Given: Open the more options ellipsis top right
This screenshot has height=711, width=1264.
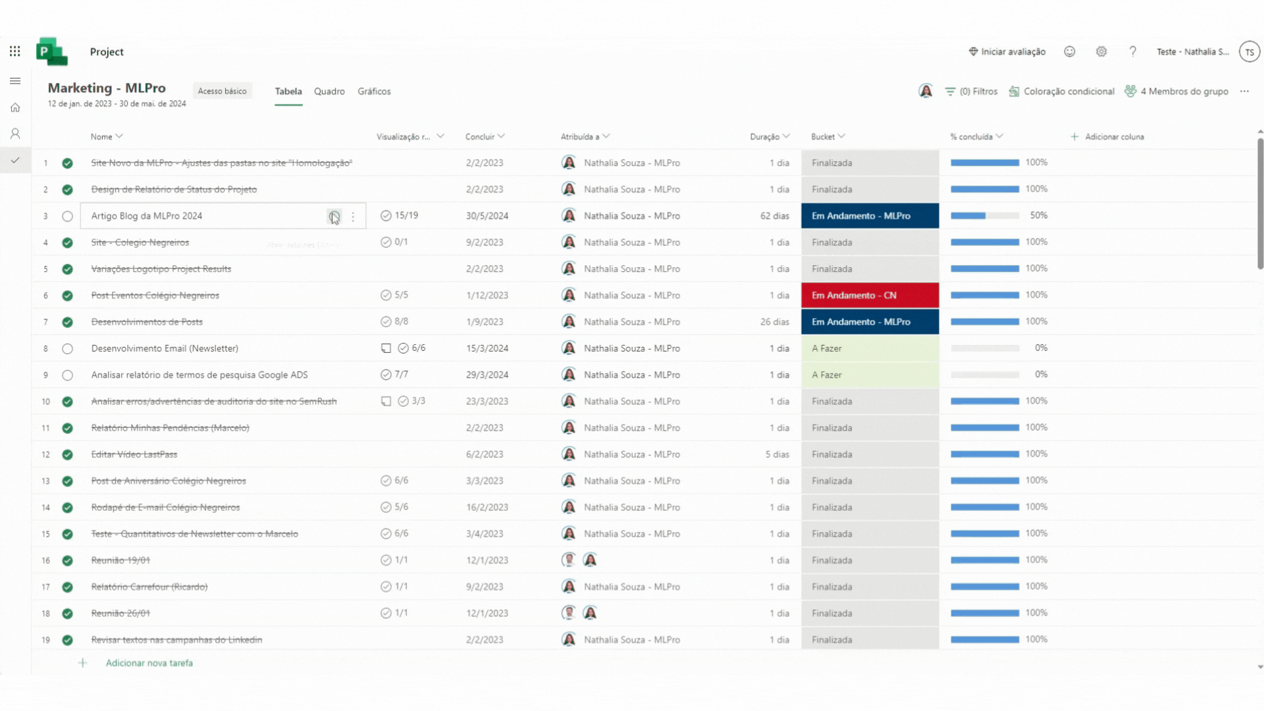Looking at the screenshot, I should pyautogui.click(x=1244, y=92).
